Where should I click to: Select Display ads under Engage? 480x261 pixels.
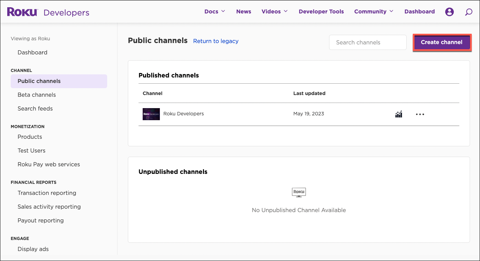pos(33,249)
